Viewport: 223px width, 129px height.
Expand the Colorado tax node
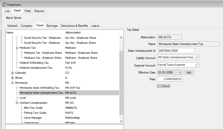coord(13,73)
